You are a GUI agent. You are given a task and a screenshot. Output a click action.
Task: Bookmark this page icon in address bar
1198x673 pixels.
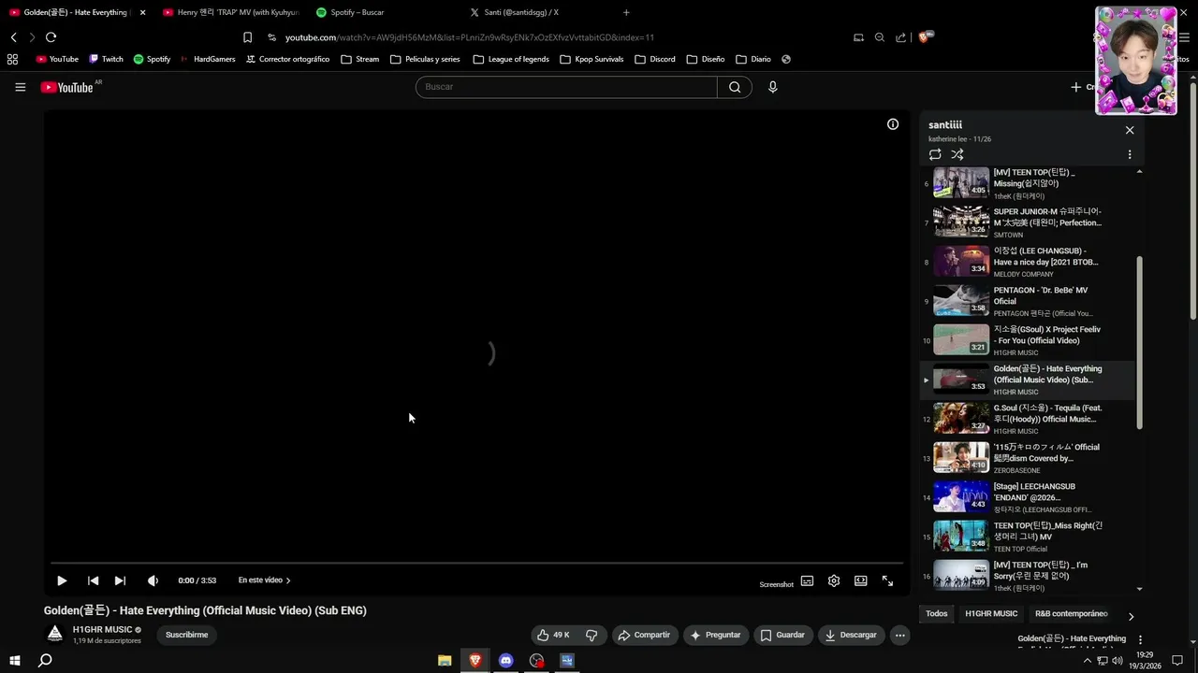[247, 37]
